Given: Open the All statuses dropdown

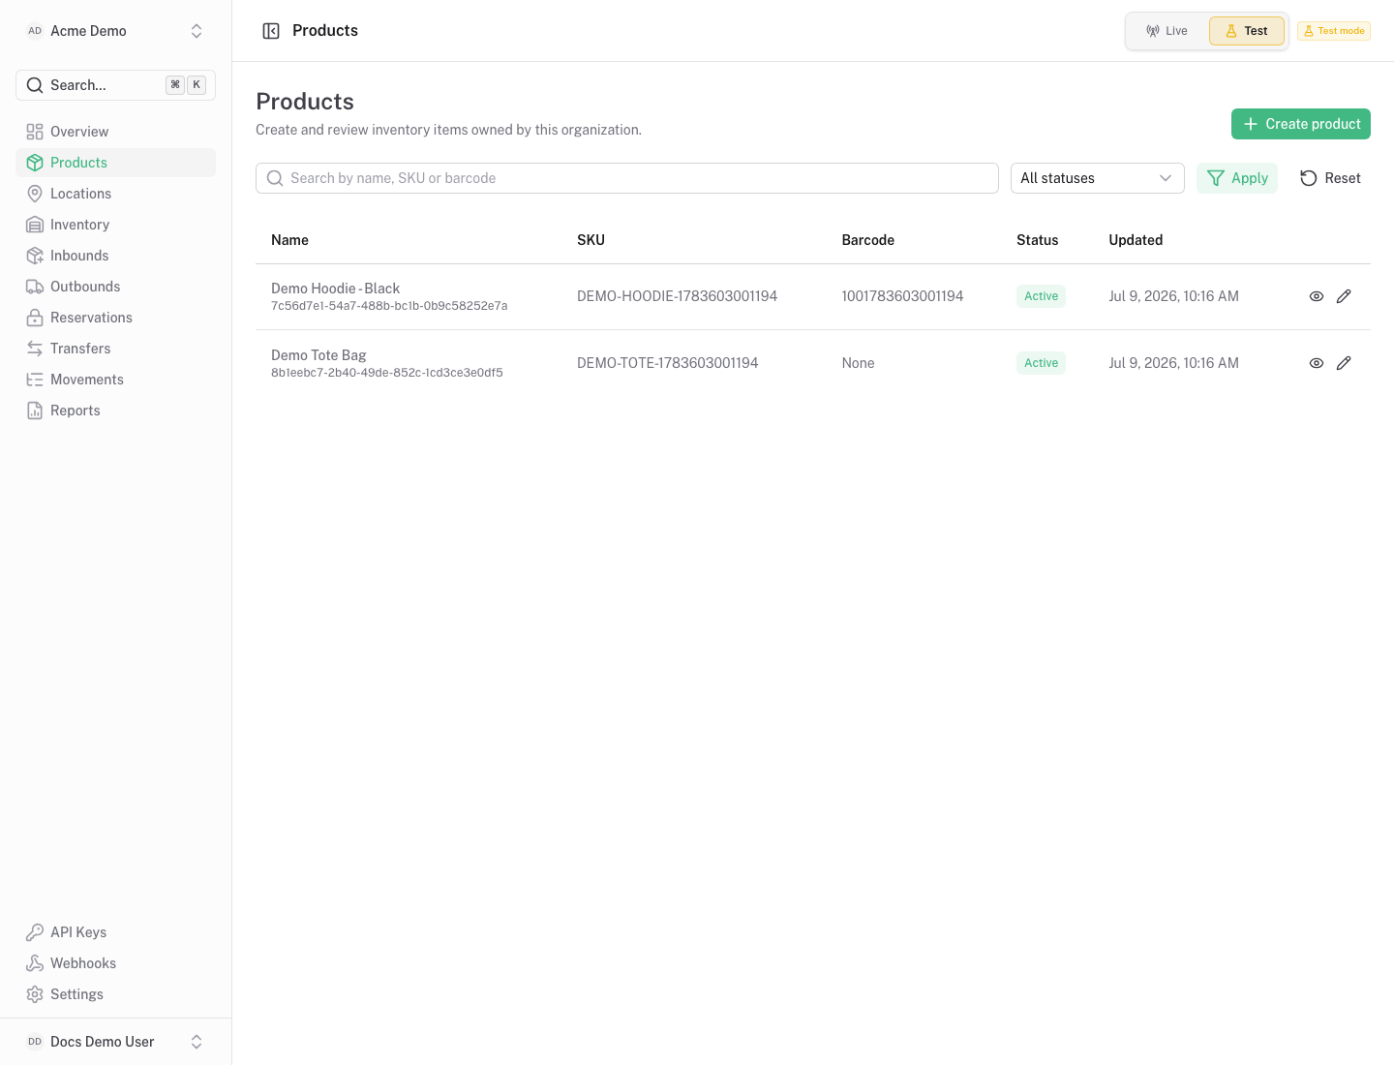Looking at the screenshot, I should click(x=1098, y=178).
